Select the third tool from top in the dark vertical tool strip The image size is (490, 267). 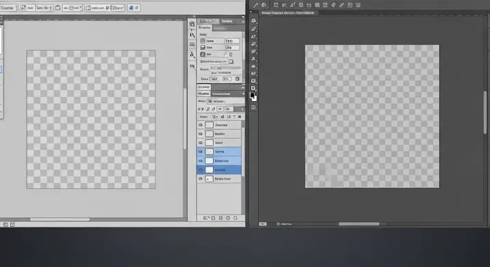(253, 36)
